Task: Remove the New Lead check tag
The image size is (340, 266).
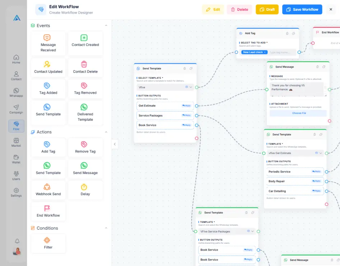Action: (265, 52)
